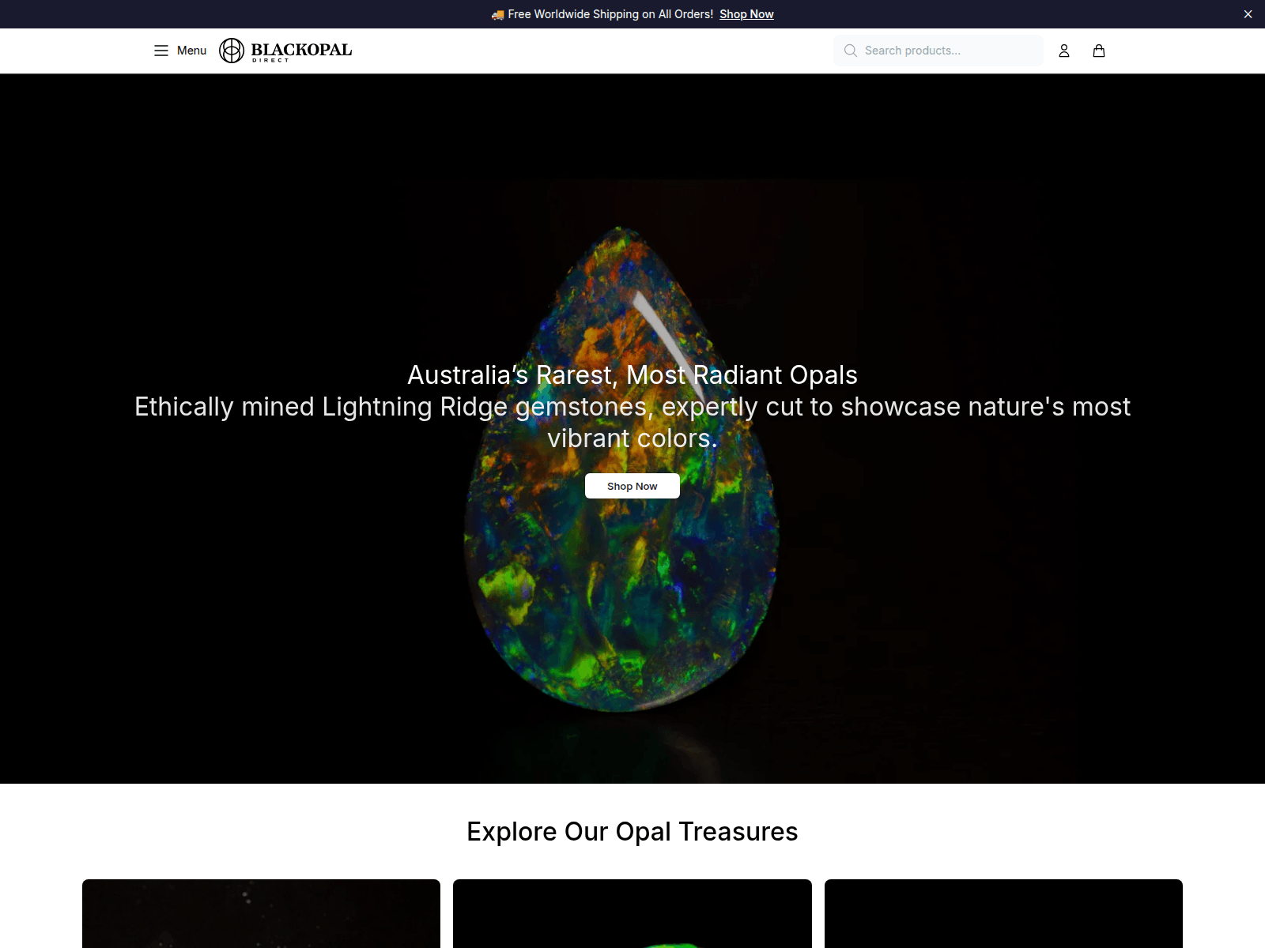The width and height of the screenshot is (1265, 948).
Task: Click the search magnifier icon
Action: coord(851,51)
